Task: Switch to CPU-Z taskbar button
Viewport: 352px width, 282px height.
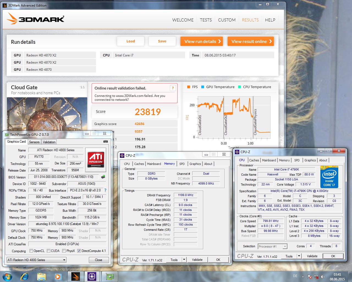Action: [x=92, y=276]
